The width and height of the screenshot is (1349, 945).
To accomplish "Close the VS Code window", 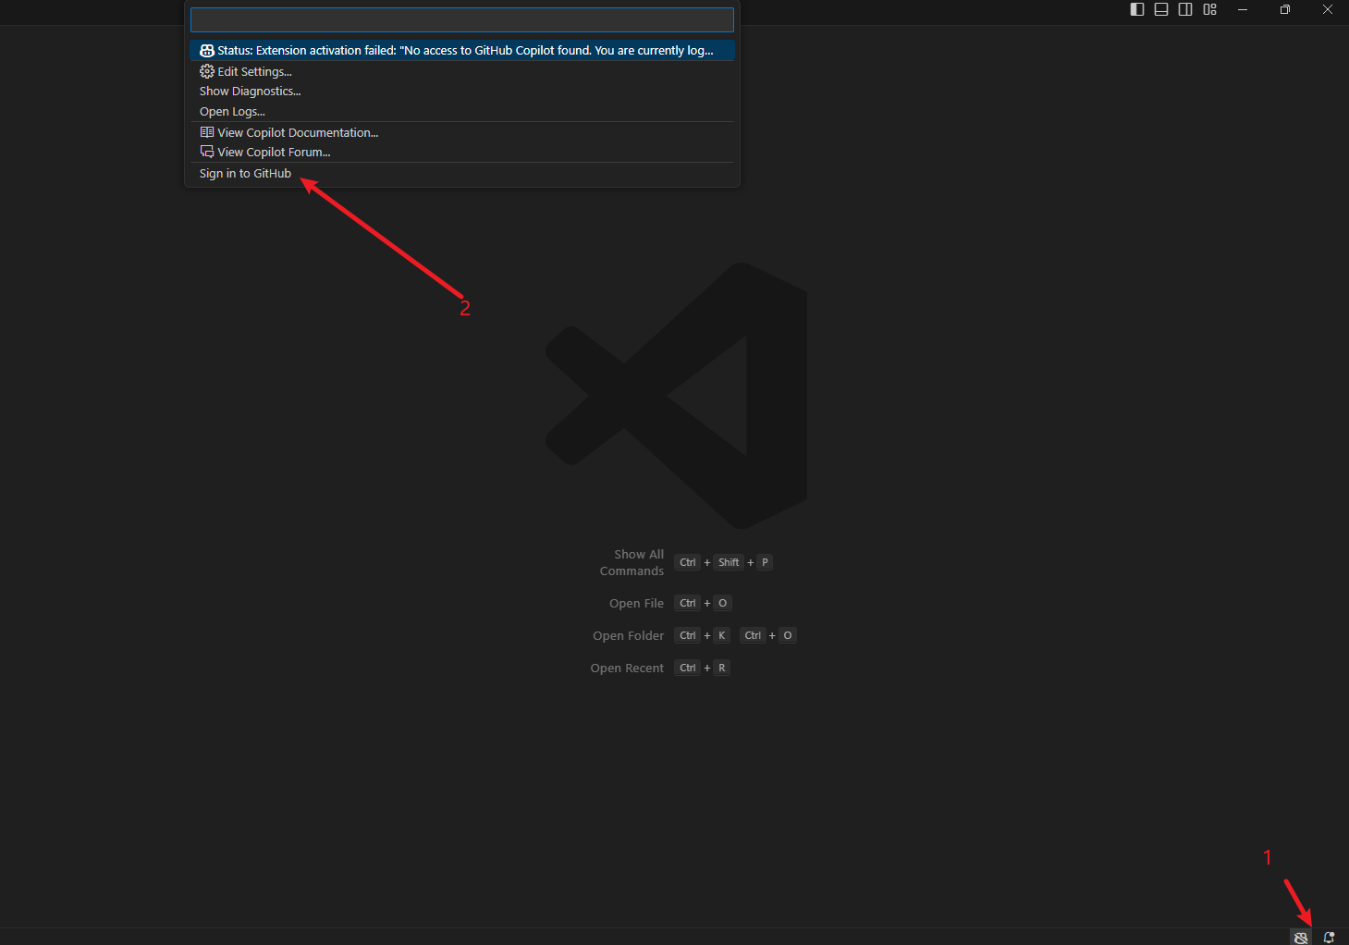I will [1328, 9].
